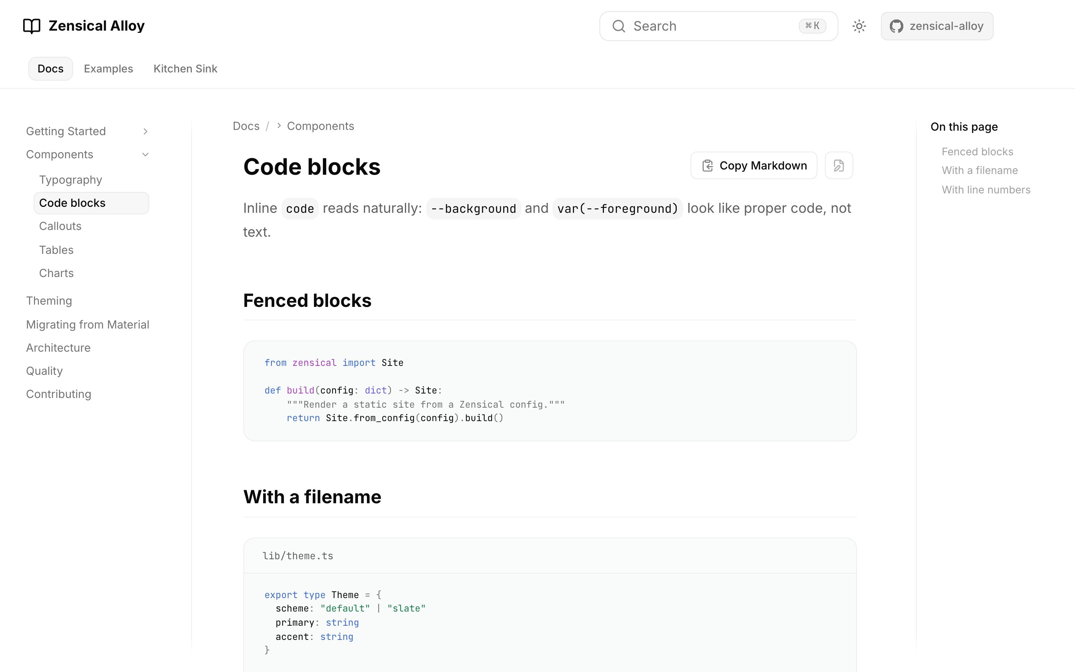Switch to the Docs tab
Screen dimensions: 1075x672
coord(51,68)
